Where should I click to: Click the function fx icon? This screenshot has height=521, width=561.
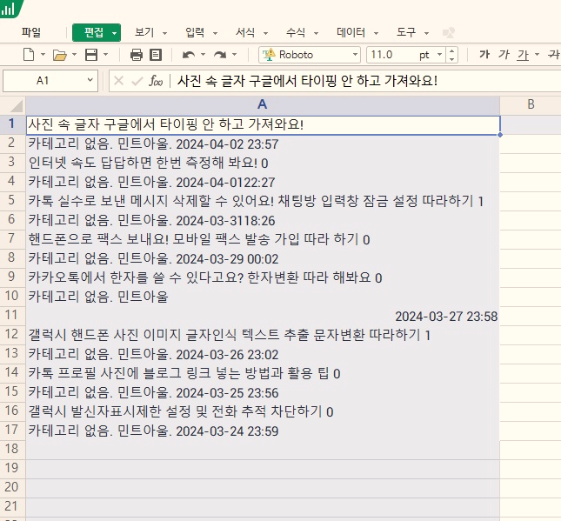click(x=156, y=81)
